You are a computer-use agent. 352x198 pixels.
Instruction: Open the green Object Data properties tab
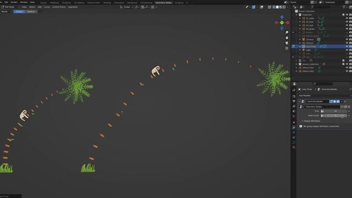point(294,142)
